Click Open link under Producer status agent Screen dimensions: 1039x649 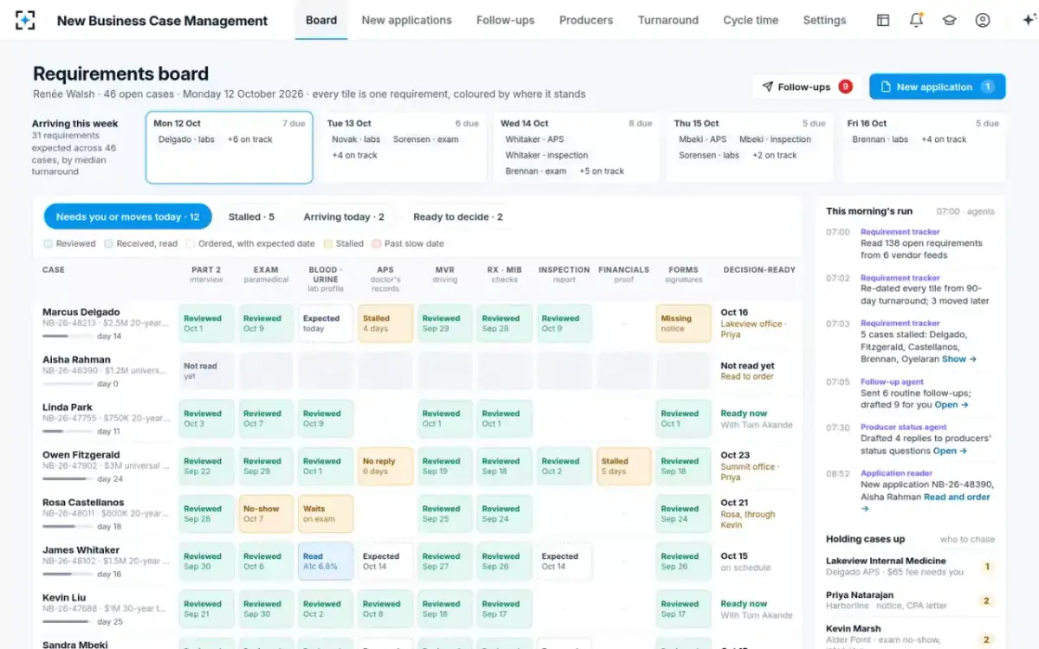click(x=949, y=451)
